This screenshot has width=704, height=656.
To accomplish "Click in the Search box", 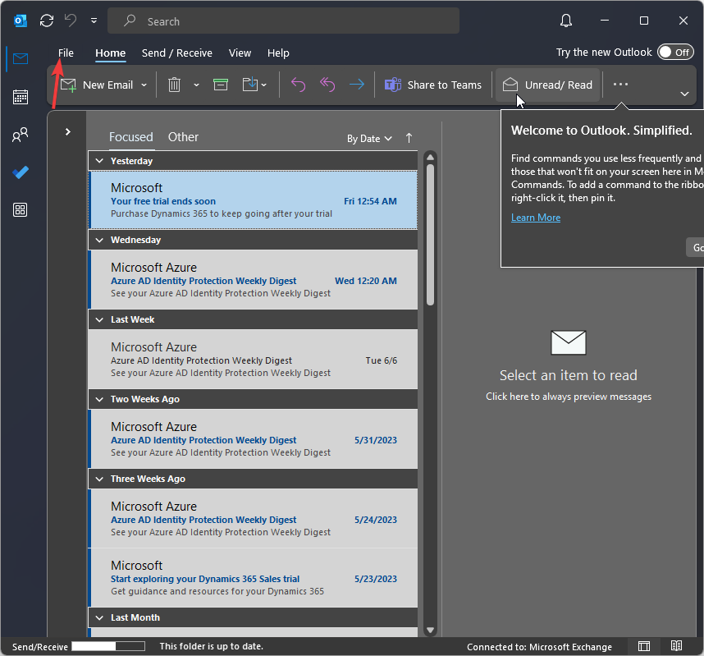I will [x=283, y=21].
